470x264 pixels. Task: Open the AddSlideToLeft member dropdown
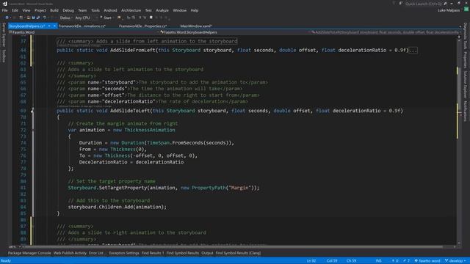tap(386, 32)
